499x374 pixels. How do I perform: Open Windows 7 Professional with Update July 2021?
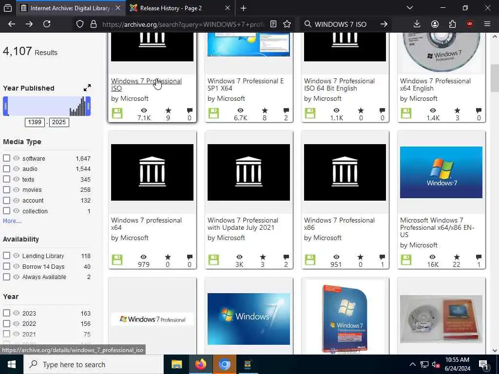(x=243, y=224)
